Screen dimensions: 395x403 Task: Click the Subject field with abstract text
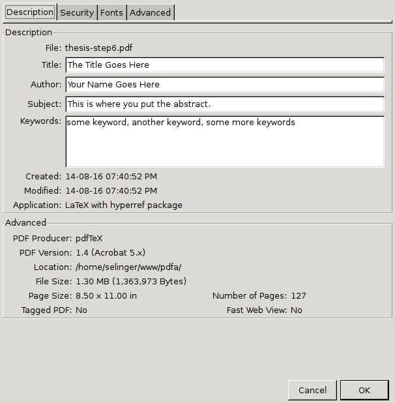tap(224, 104)
